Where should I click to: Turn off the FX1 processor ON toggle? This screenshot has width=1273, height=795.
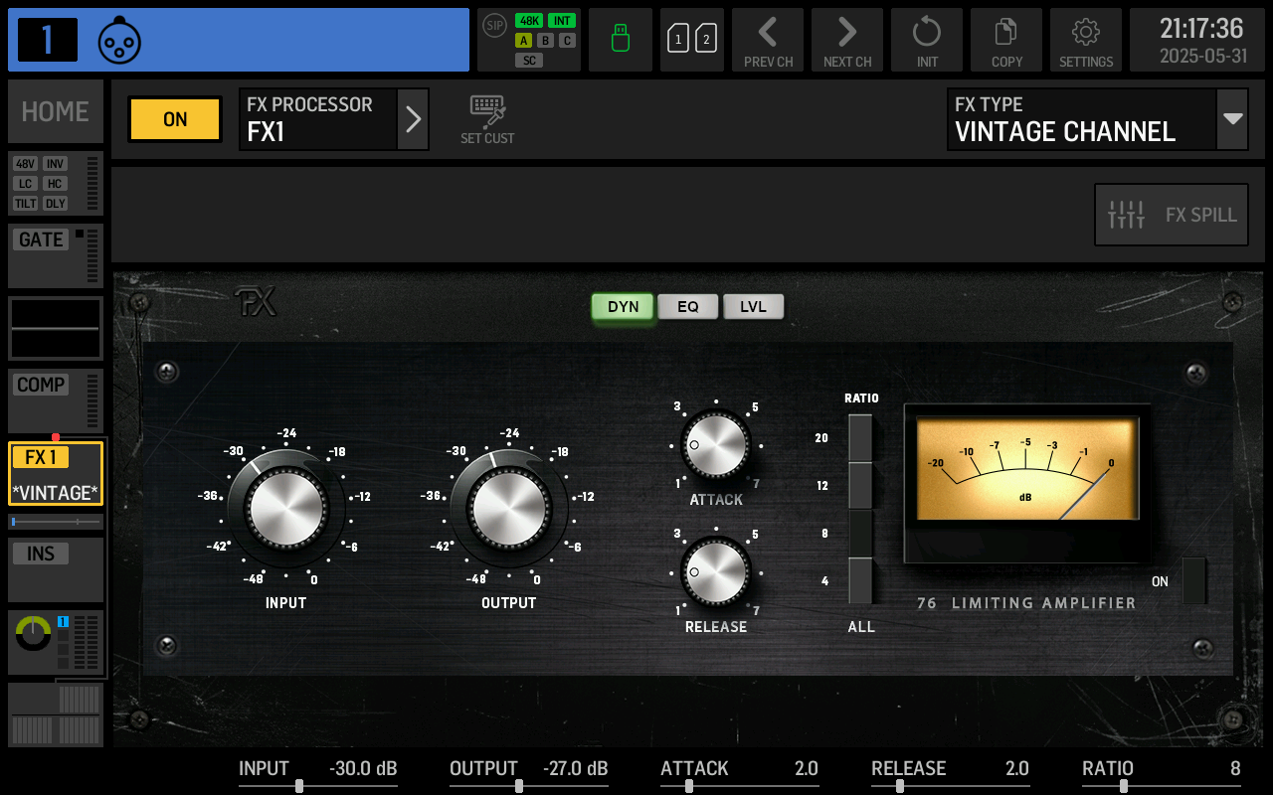pos(174,119)
